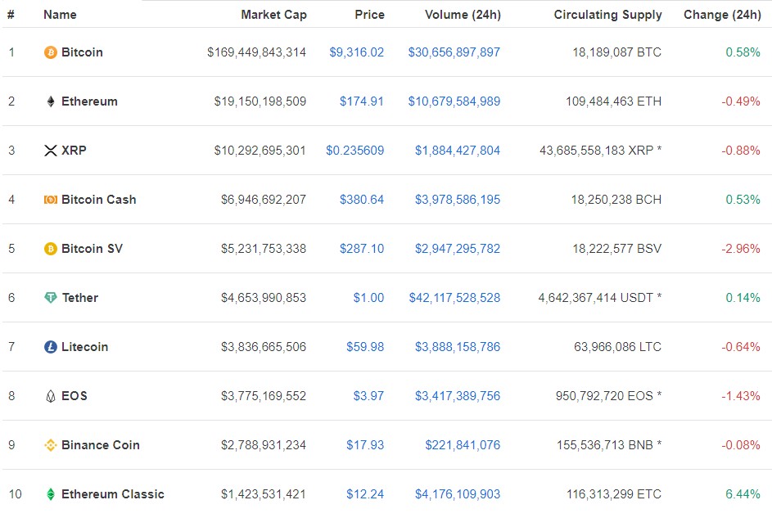772x518 pixels.
Task: Click the EOS logo icon
Action: [x=50, y=396]
